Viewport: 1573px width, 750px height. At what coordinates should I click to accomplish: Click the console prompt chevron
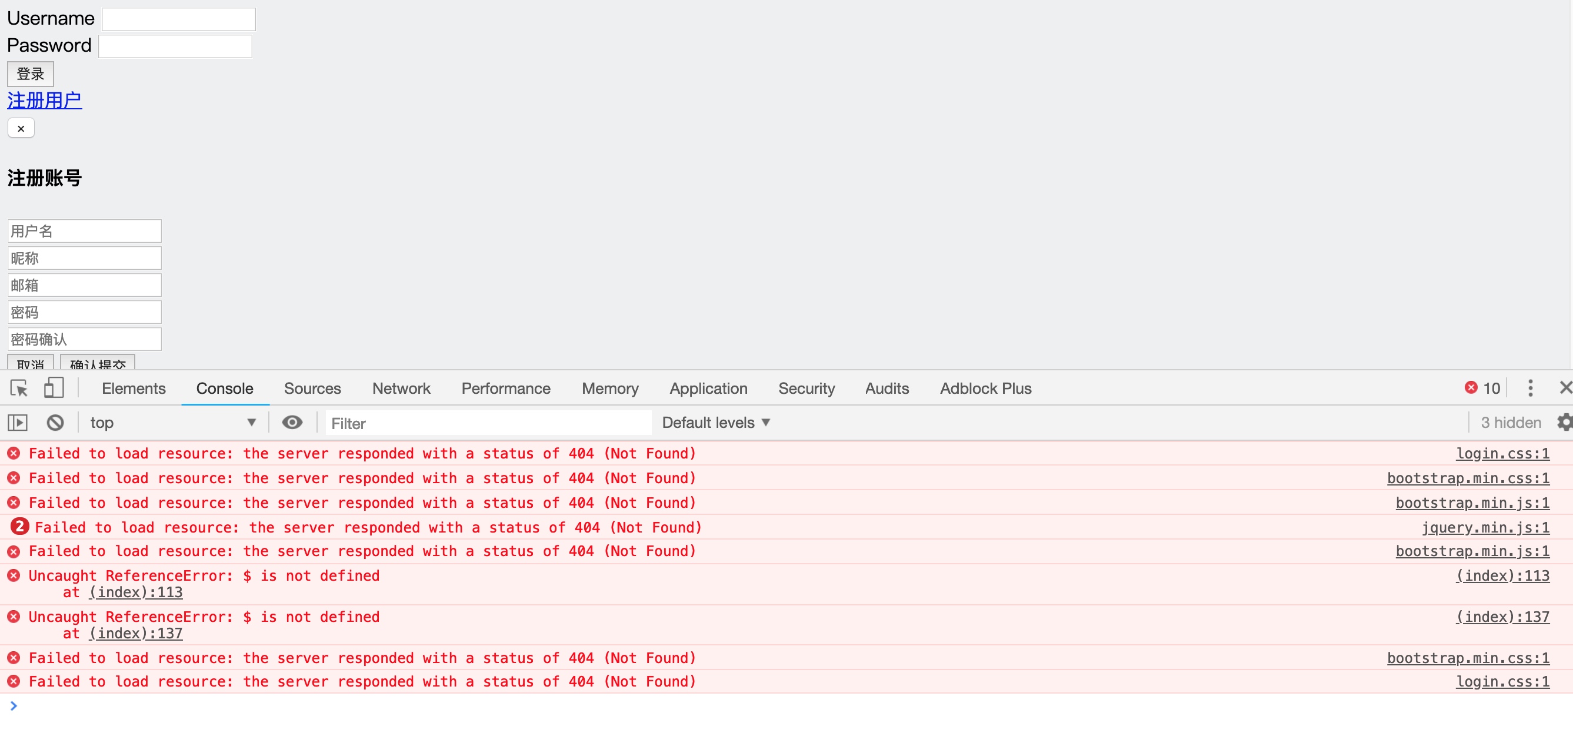click(x=14, y=706)
